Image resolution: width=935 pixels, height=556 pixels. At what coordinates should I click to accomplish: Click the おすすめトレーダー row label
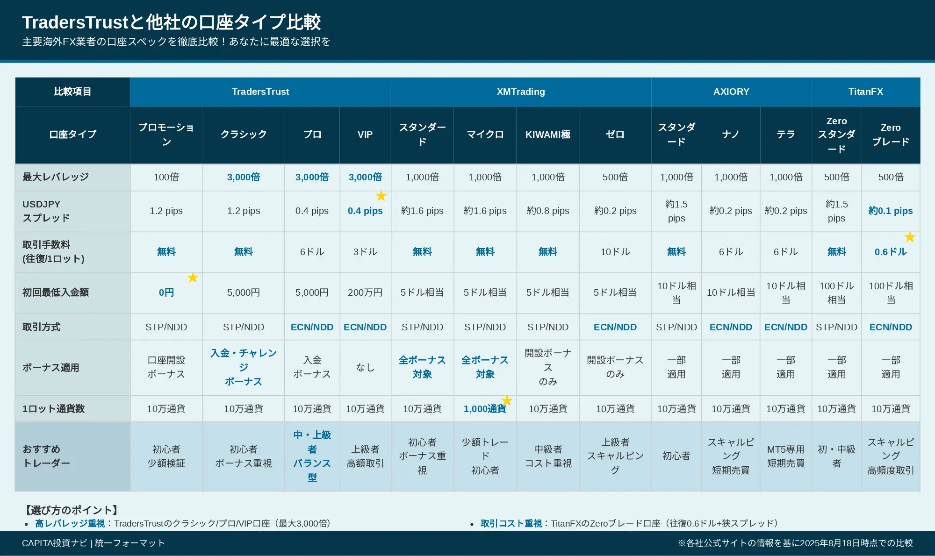(72, 456)
